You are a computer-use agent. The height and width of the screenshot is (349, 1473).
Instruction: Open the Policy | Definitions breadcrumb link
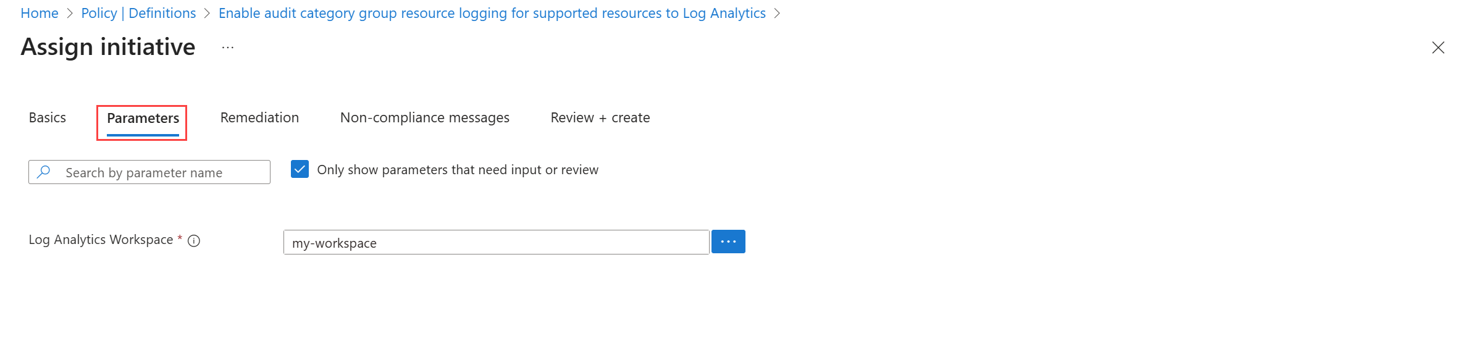[138, 14]
